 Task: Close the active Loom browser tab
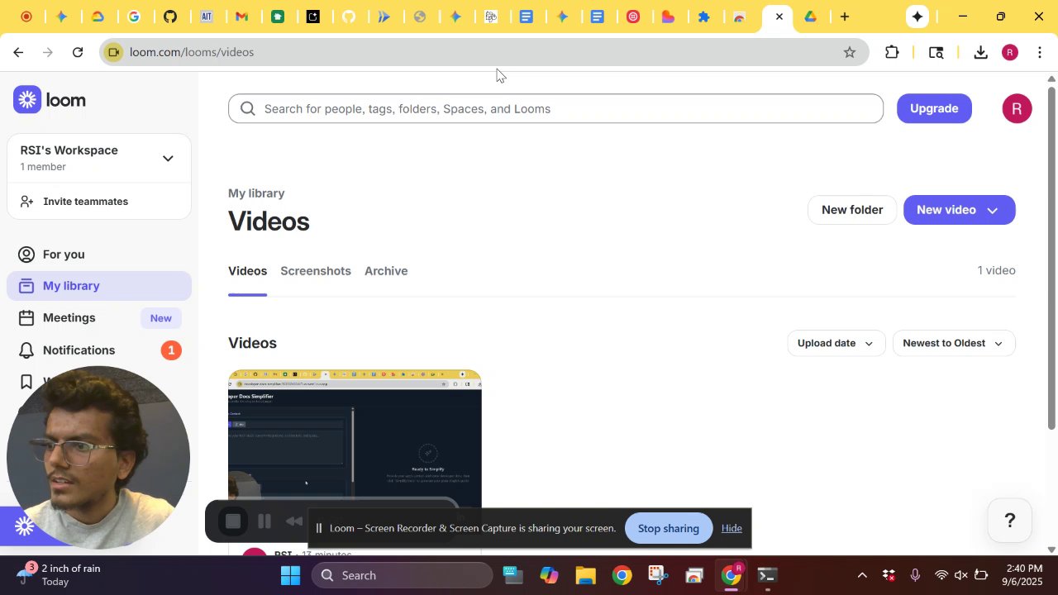(x=779, y=17)
